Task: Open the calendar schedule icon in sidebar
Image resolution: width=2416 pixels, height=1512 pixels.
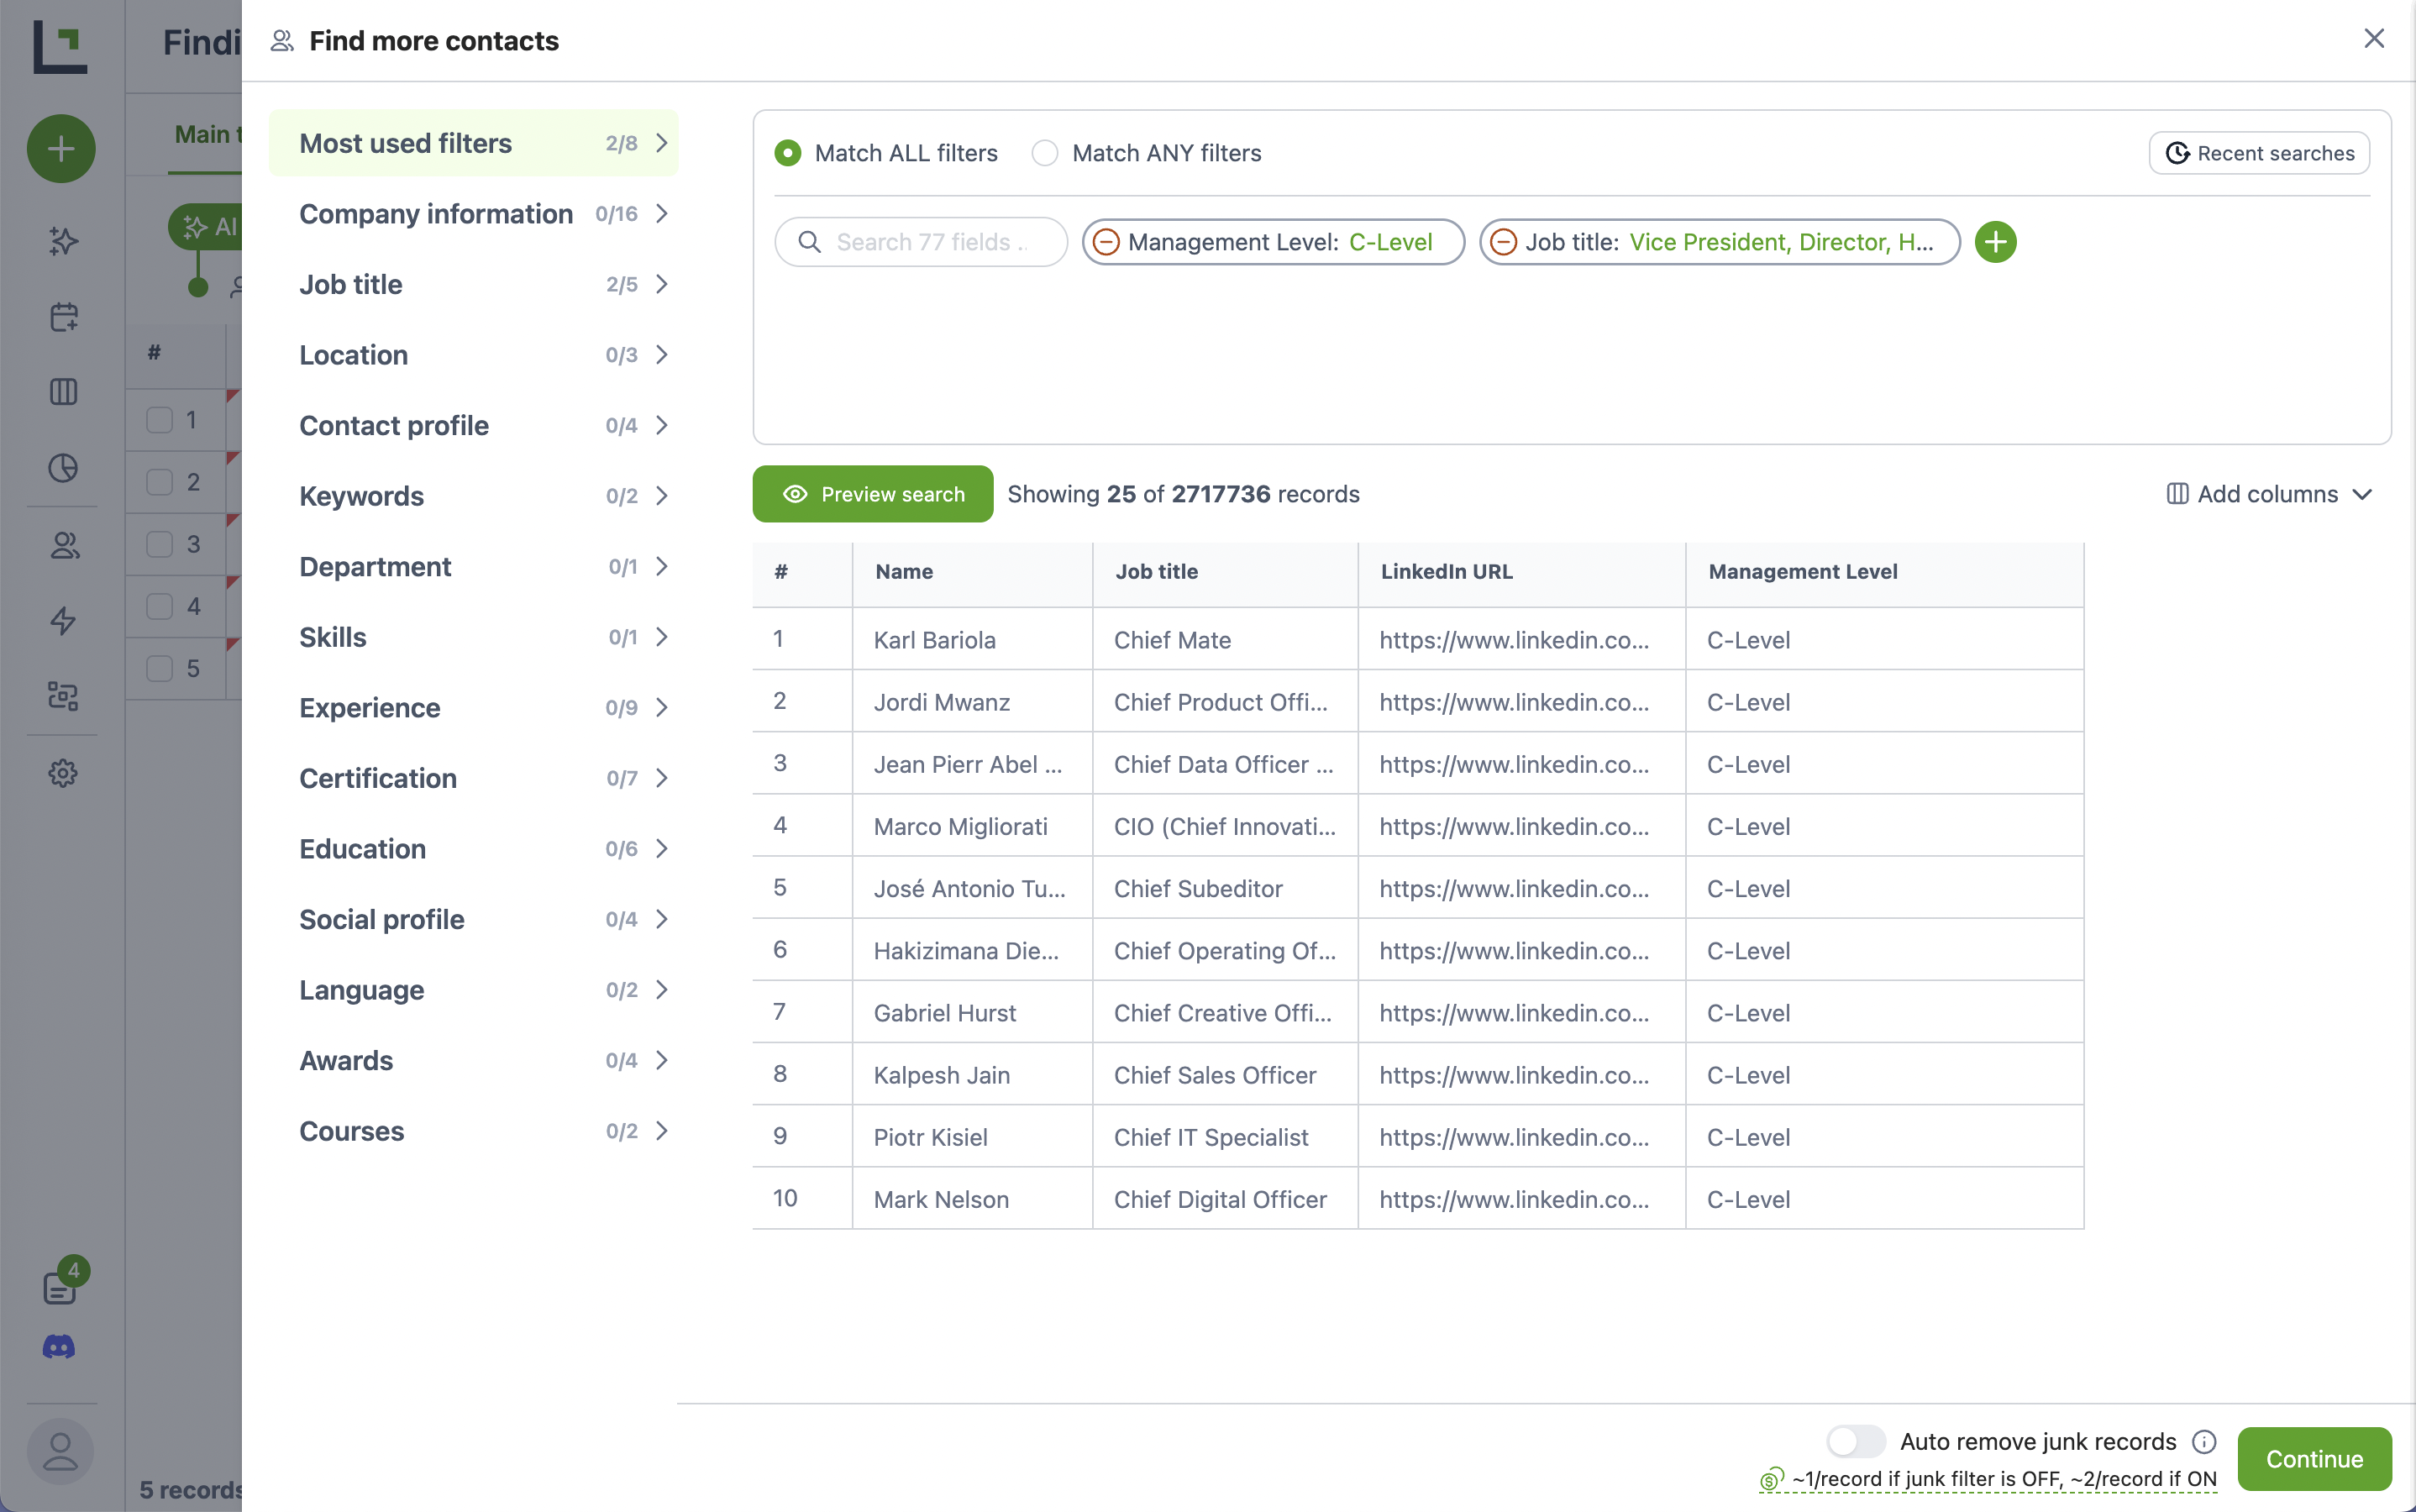Action: pos(63,317)
